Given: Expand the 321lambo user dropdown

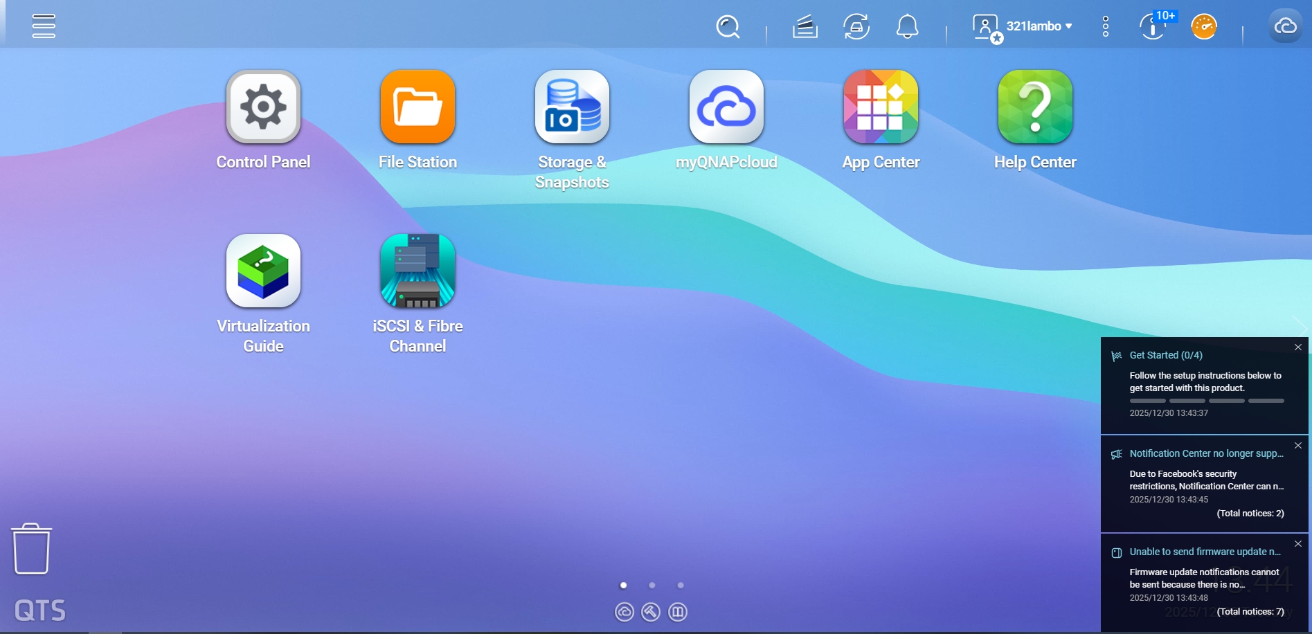Looking at the screenshot, I should pos(1039,26).
